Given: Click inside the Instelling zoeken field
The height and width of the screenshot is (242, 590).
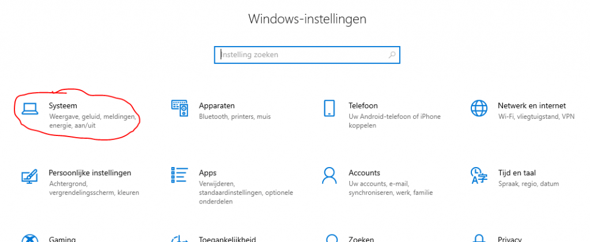Looking at the screenshot, I should (307, 55).
